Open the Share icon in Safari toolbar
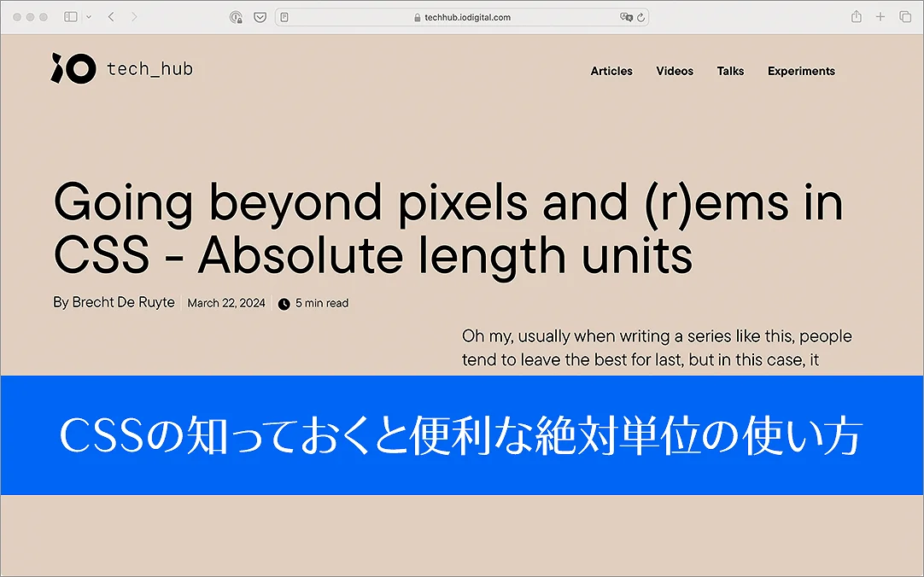Viewport: 924px width, 577px height. (857, 16)
